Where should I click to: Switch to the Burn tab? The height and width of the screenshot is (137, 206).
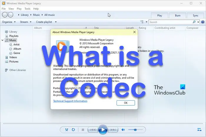pos(177,16)
